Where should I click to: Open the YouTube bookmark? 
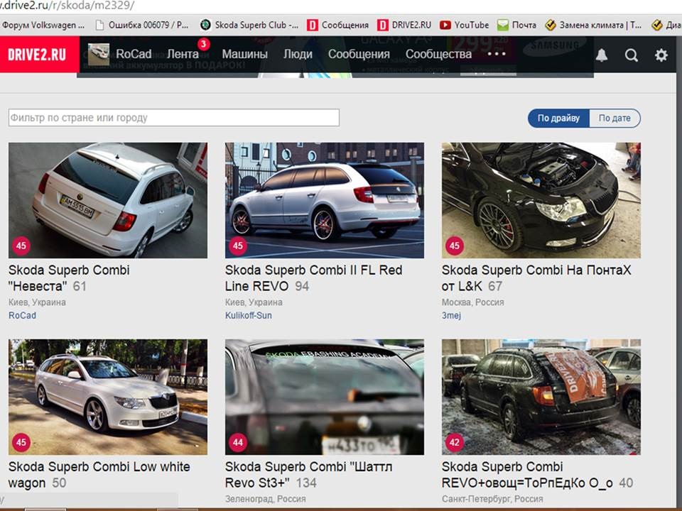(464, 25)
